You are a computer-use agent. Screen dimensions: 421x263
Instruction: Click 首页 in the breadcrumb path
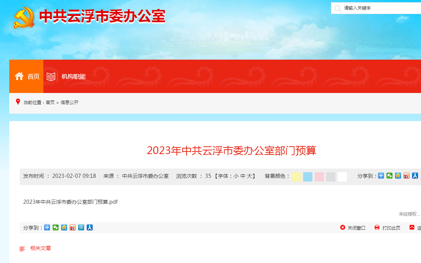50,103
